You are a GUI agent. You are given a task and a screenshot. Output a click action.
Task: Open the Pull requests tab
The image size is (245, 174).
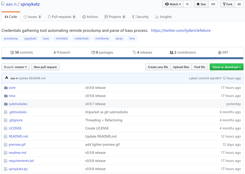tap(62, 17)
